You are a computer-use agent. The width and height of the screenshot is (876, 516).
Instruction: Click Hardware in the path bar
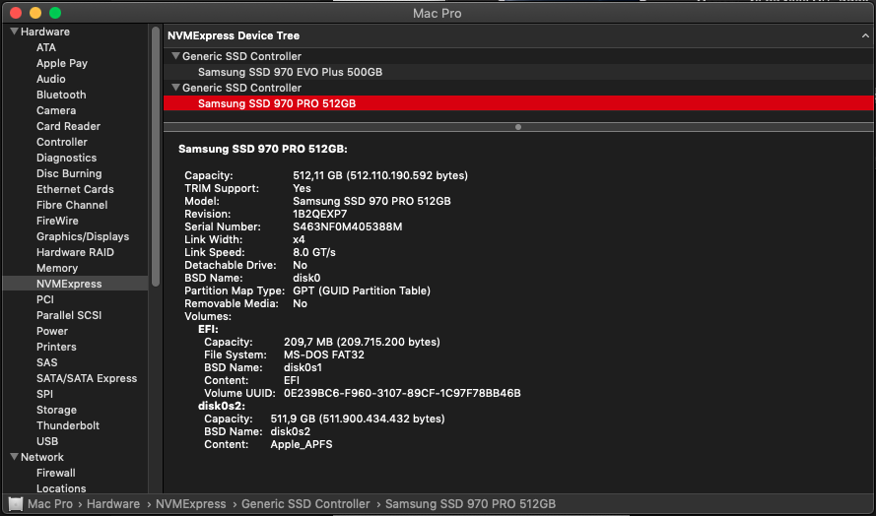pos(113,504)
